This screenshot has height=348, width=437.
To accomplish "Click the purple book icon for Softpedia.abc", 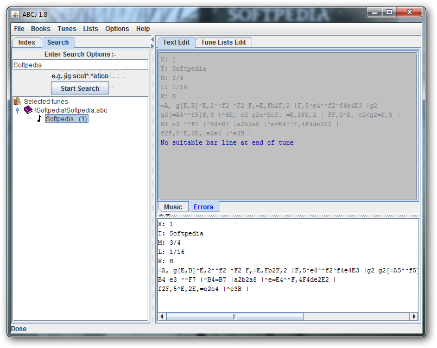I will tap(28, 110).
